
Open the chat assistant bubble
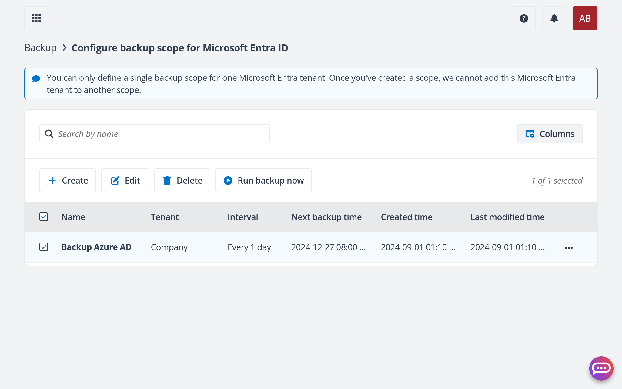[x=601, y=368]
